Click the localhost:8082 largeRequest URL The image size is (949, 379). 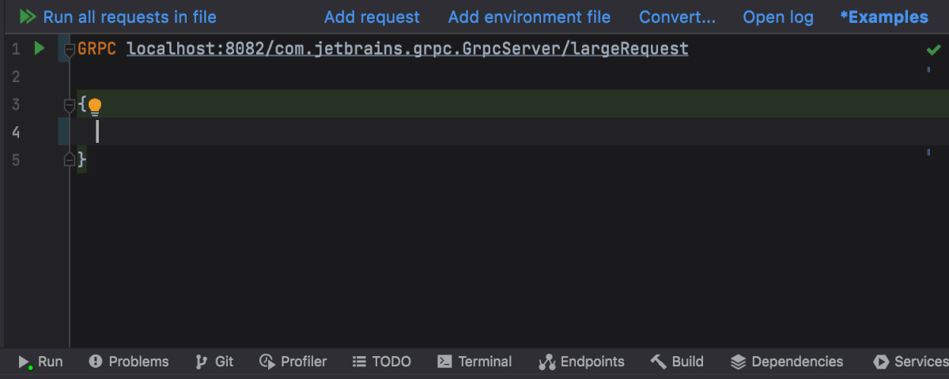pos(407,49)
